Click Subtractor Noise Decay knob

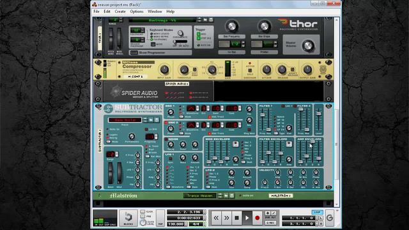[171, 144]
